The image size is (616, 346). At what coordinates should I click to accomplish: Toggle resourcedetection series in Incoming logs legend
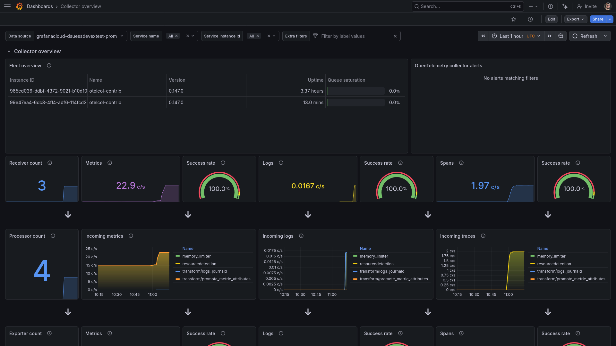[376, 264]
